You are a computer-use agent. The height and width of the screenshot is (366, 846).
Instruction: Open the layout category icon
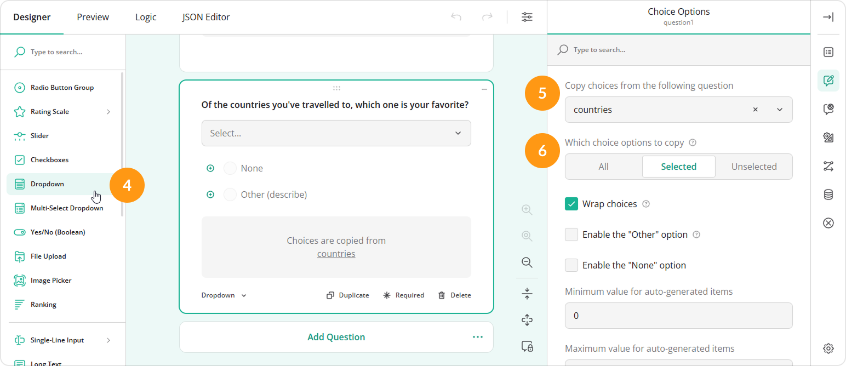point(828,138)
